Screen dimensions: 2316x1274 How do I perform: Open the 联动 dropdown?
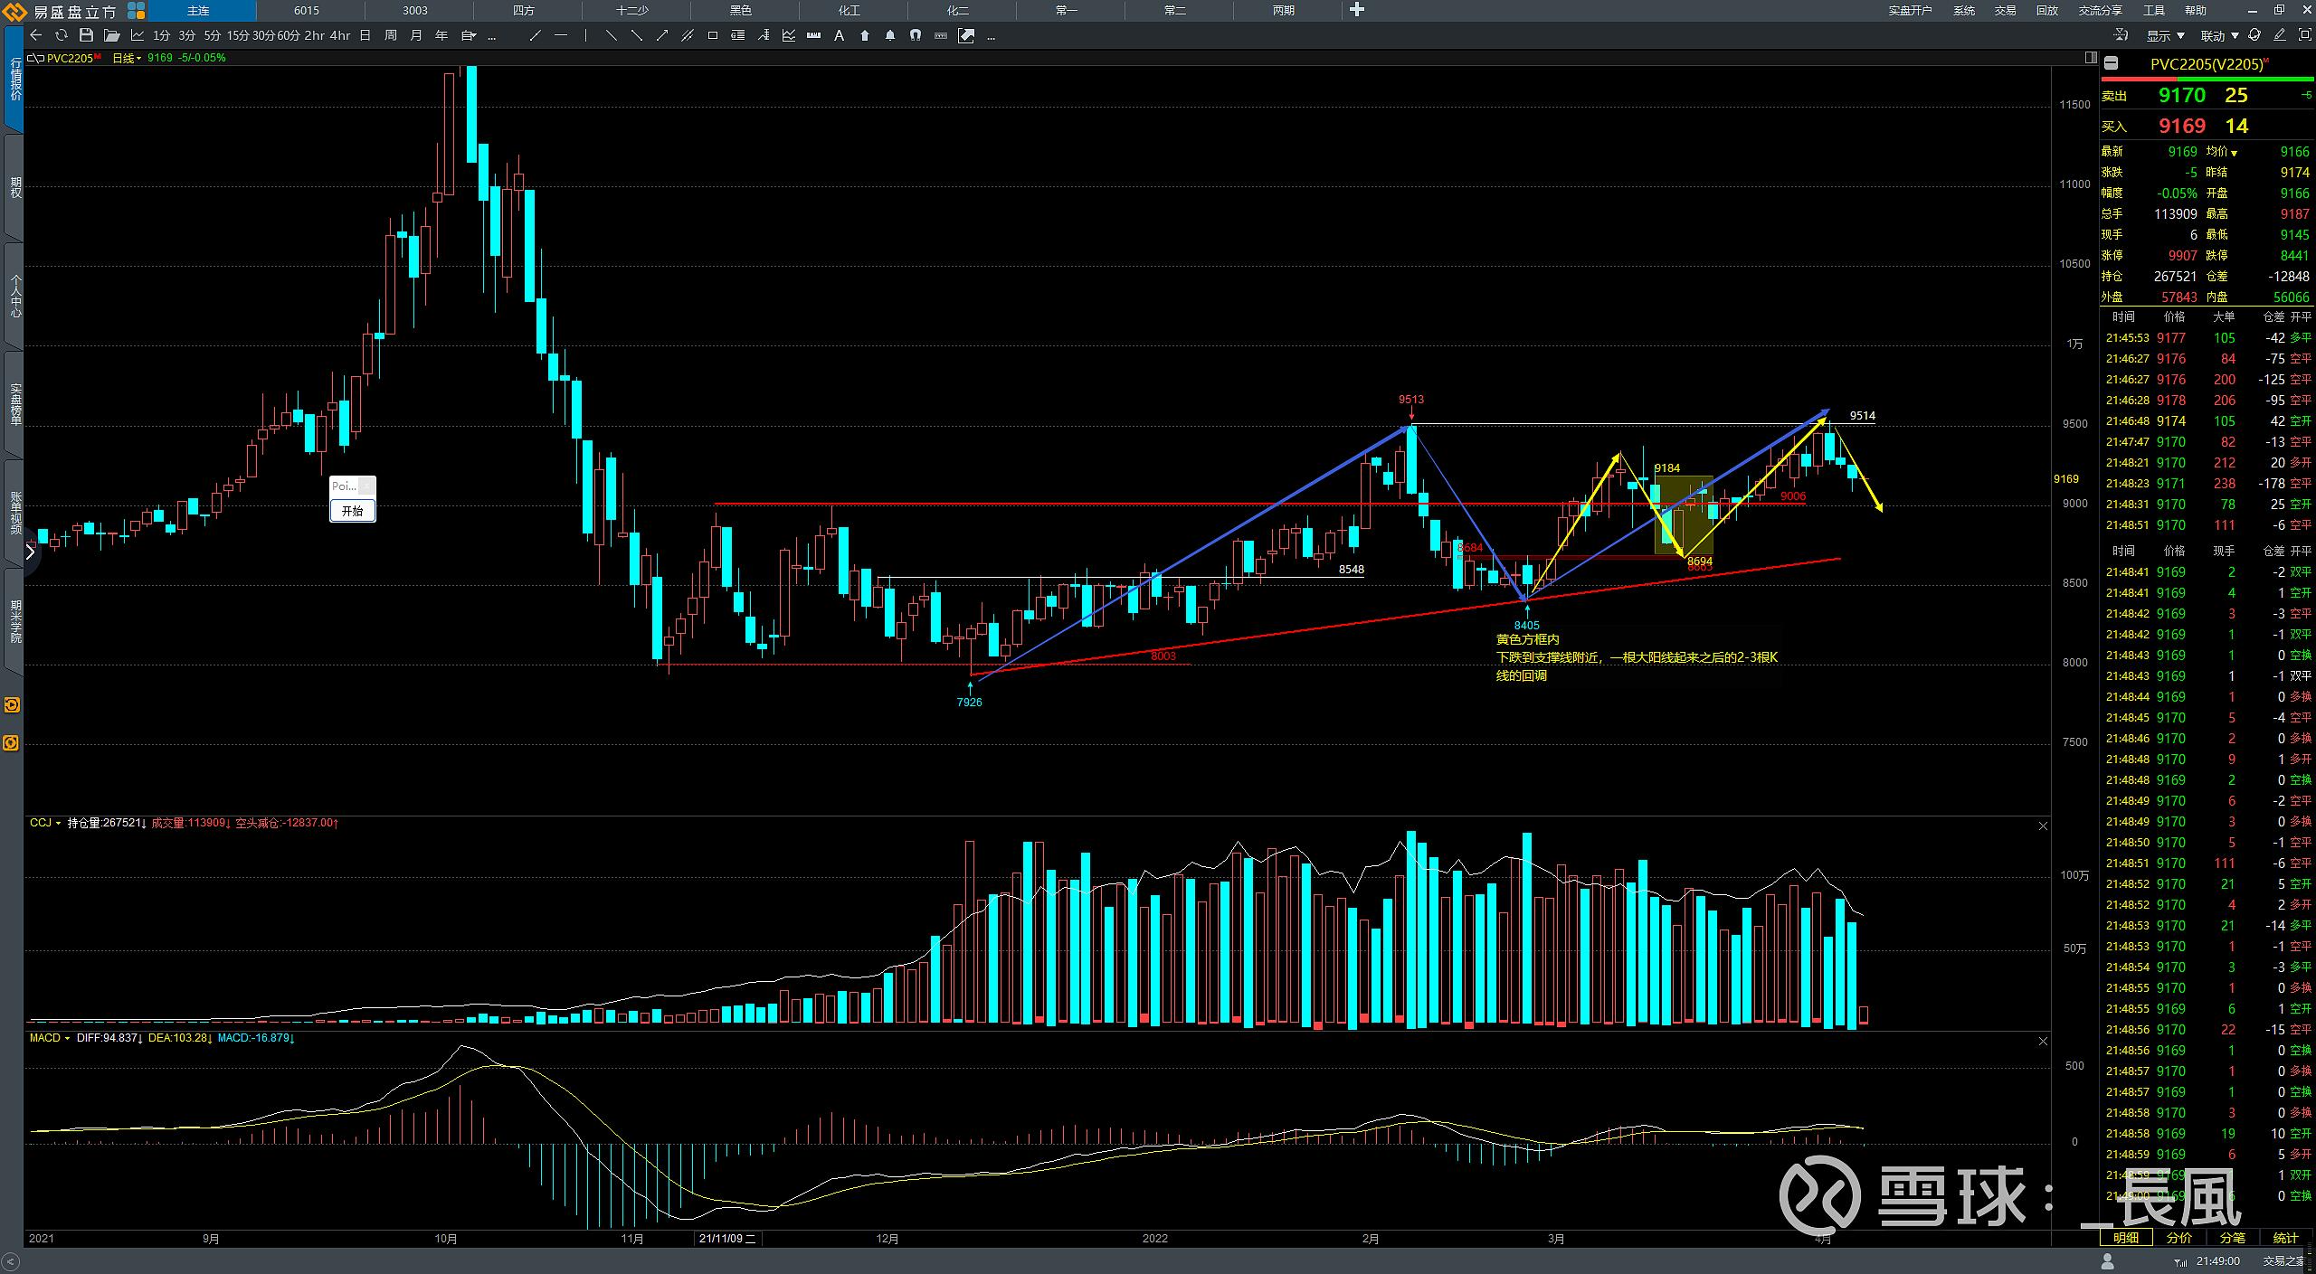(2219, 35)
